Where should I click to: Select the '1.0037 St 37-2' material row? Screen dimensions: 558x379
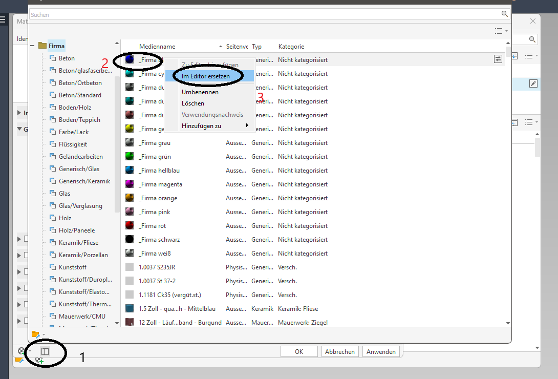pos(313,281)
